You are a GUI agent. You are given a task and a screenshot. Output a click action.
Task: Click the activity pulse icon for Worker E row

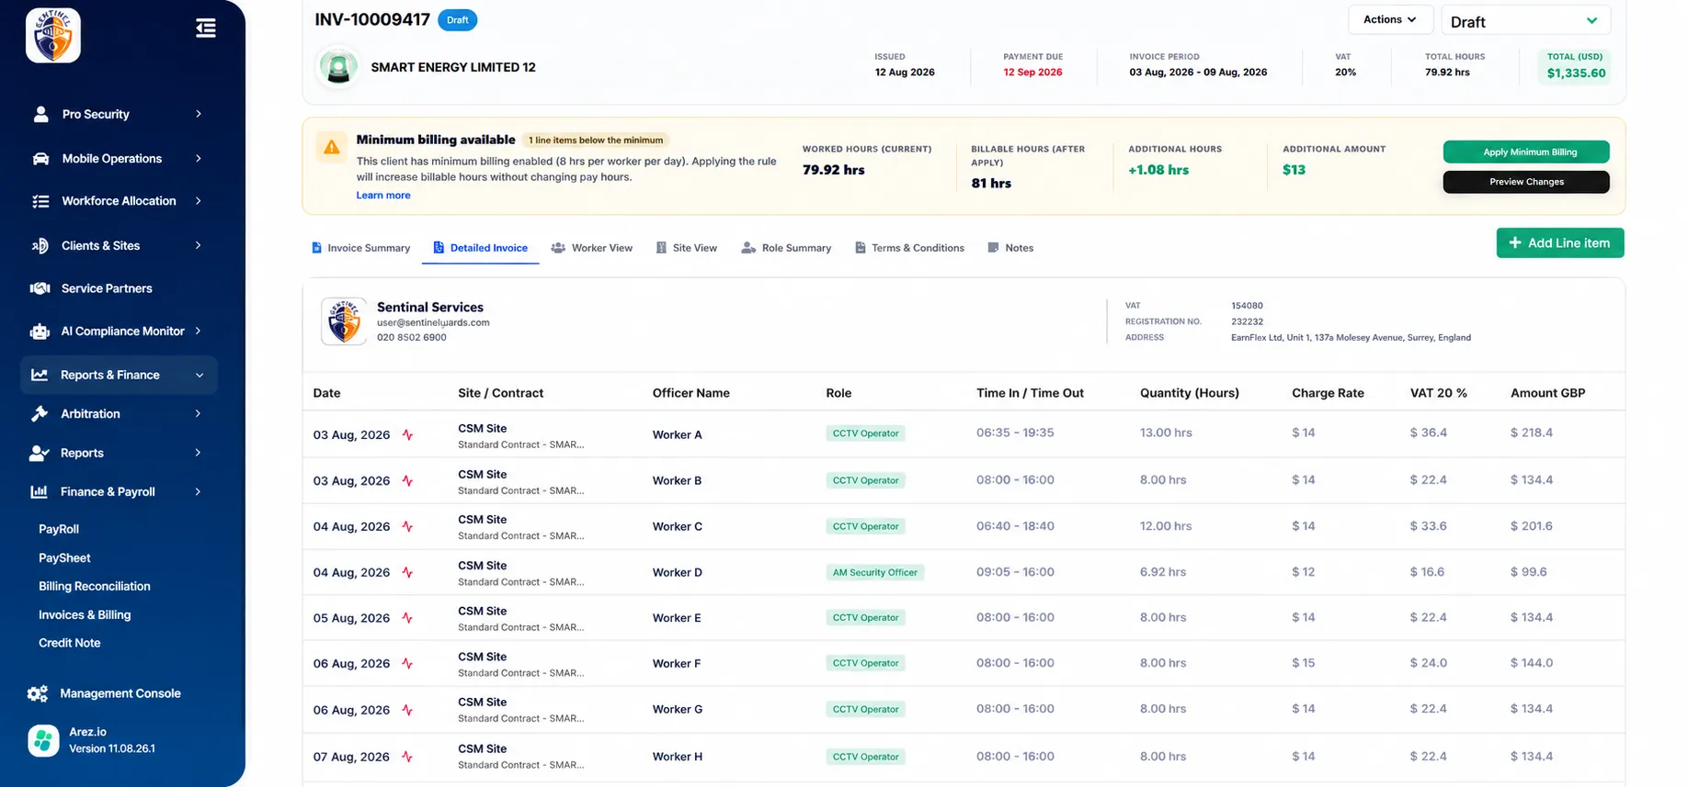point(407,618)
